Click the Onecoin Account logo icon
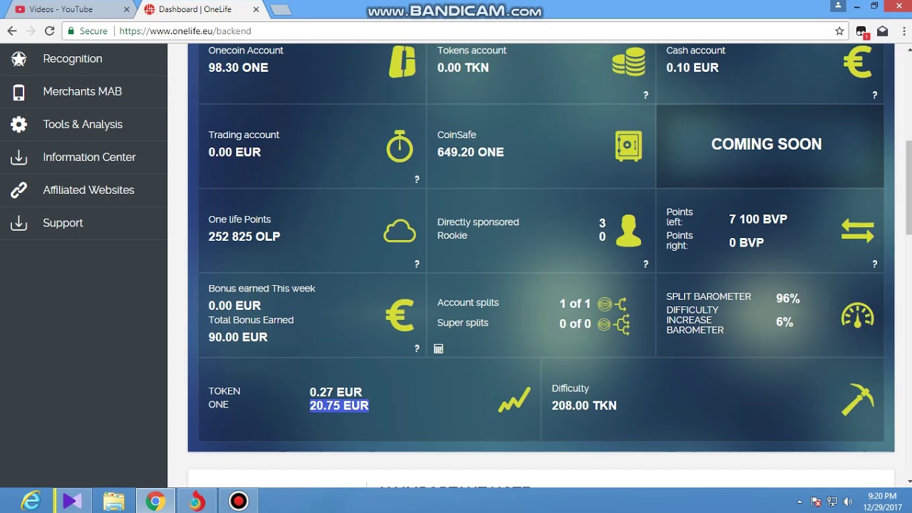912x513 pixels. click(x=402, y=61)
